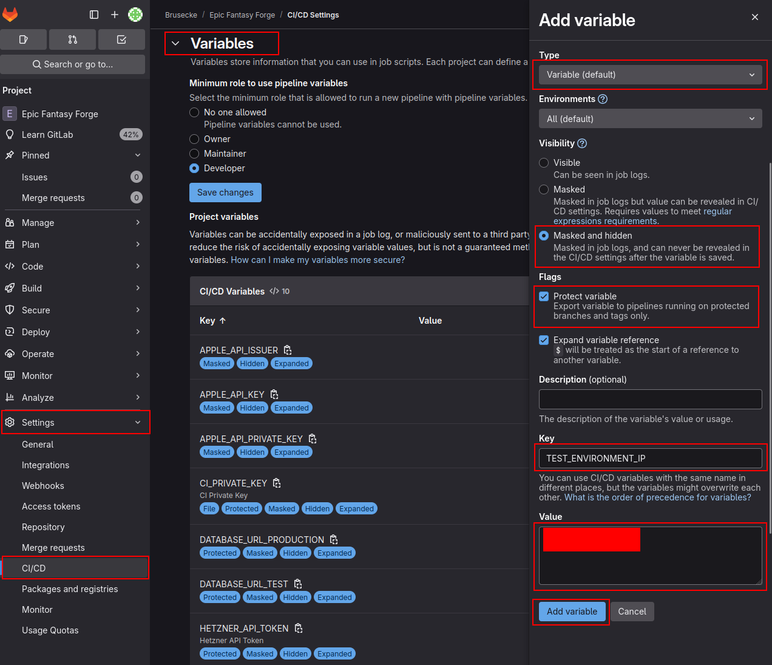772x665 pixels.
Task: Select the Masked and hidden option
Action: (x=544, y=236)
